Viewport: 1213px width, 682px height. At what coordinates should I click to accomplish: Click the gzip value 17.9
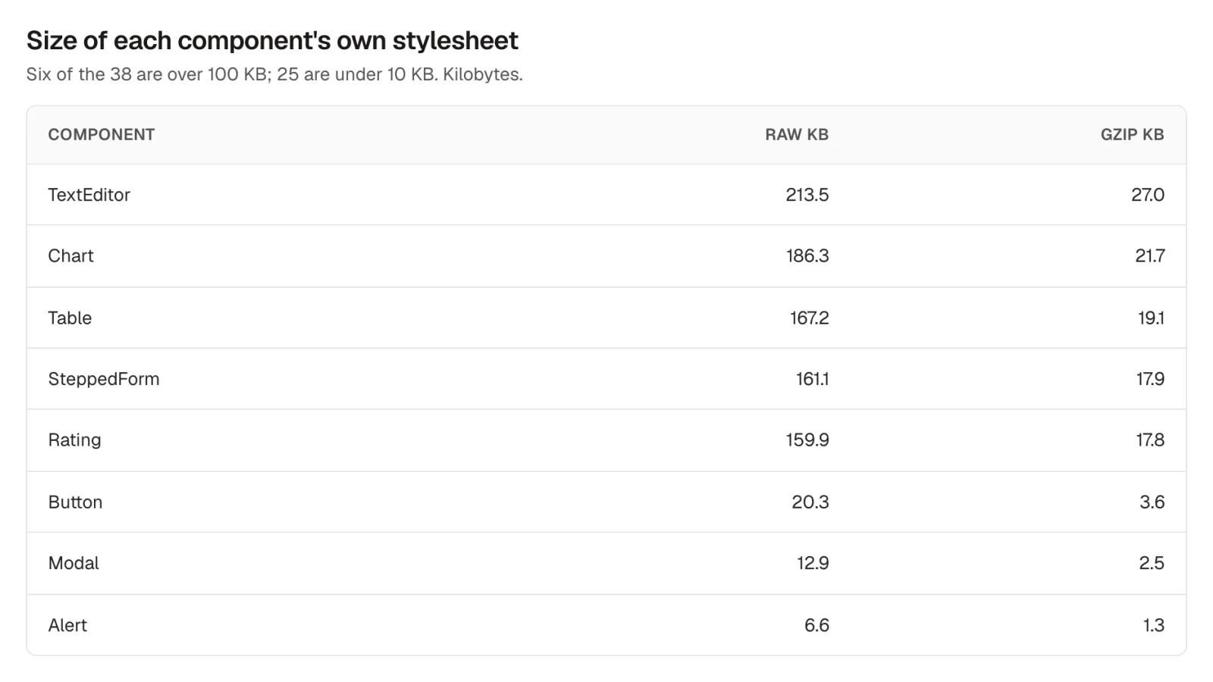[1150, 379]
